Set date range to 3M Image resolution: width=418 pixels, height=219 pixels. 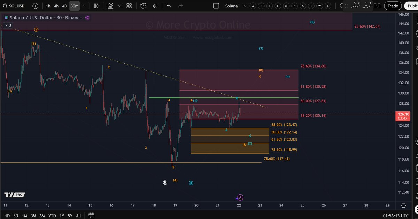[33, 216]
